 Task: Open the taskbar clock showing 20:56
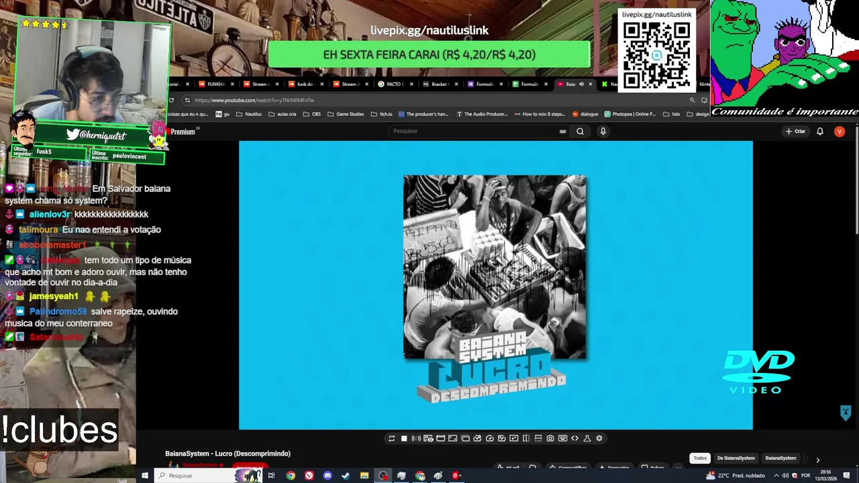tap(827, 476)
